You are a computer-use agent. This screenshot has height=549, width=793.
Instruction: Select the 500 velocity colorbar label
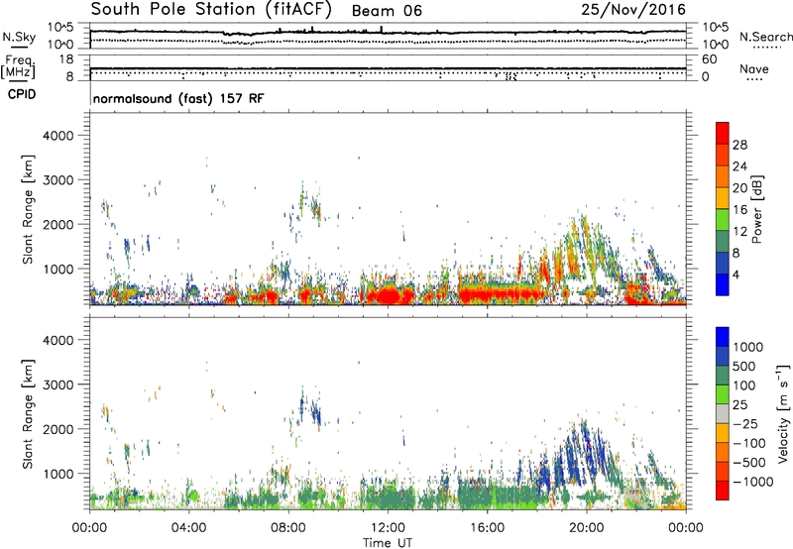click(744, 367)
